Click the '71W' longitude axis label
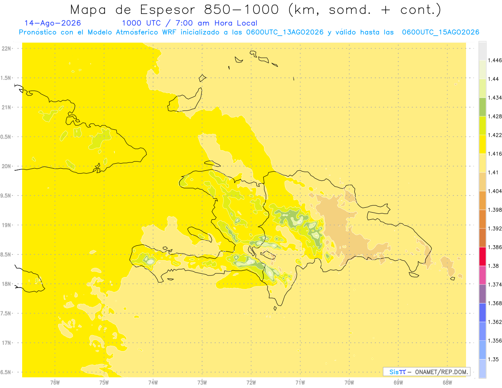The width and height of the screenshot is (502, 388). 300,383
